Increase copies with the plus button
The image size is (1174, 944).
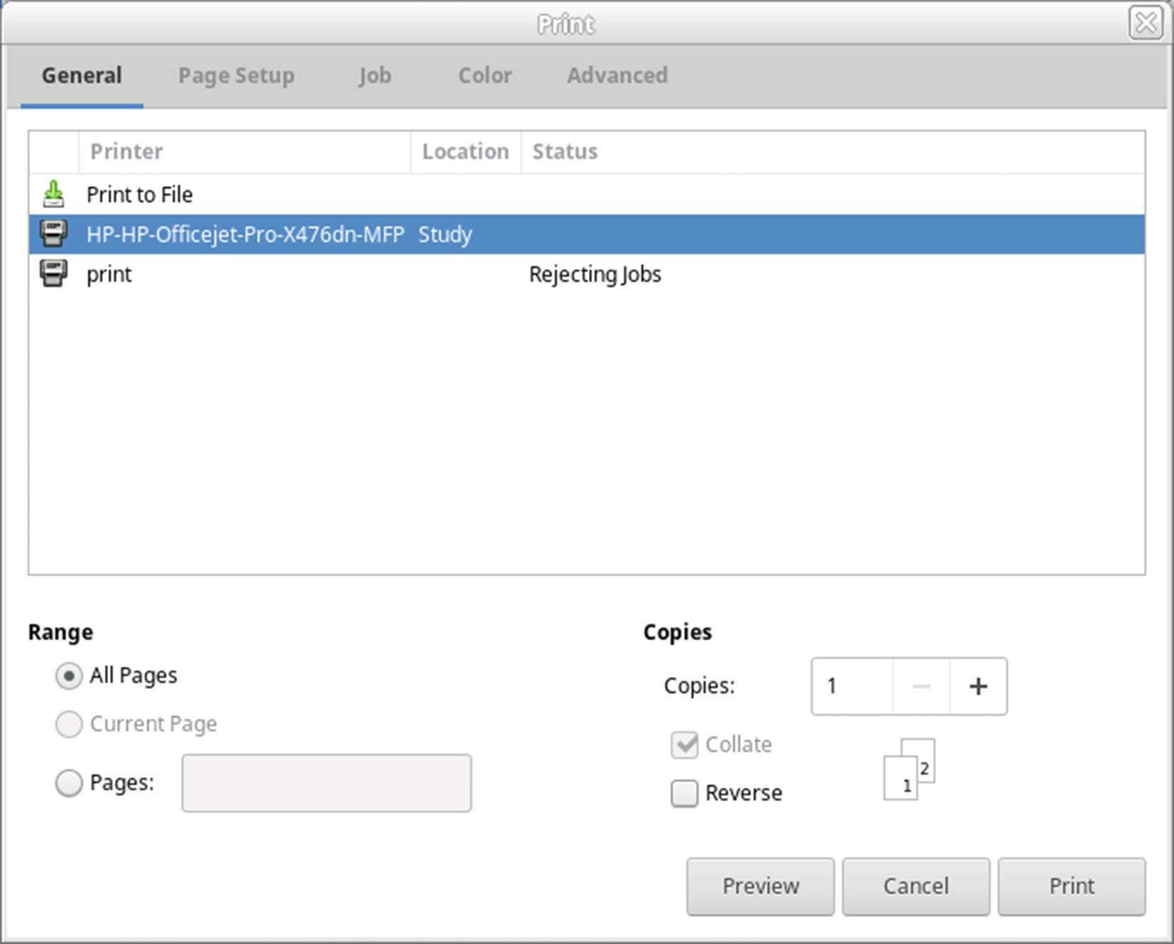point(978,686)
